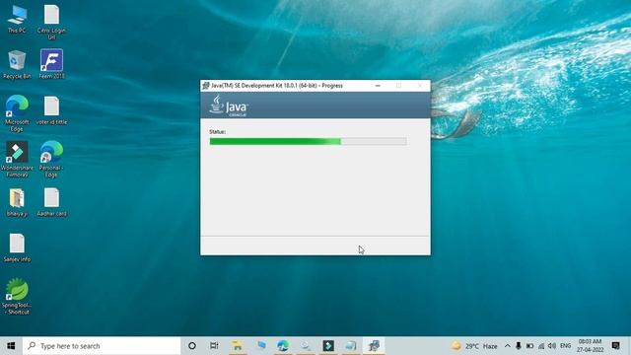This screenshot has height=355, width=631.
Task: Click the Status: label in installer
Action: coord(217,131)
